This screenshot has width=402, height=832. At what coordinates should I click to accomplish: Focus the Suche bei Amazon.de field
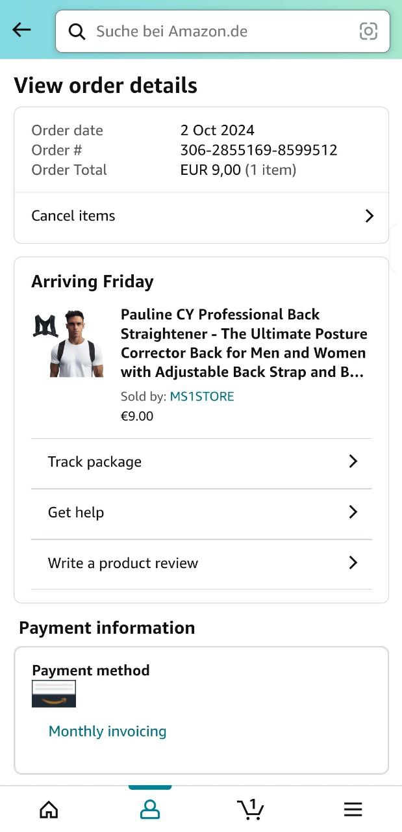coord(221,31)
